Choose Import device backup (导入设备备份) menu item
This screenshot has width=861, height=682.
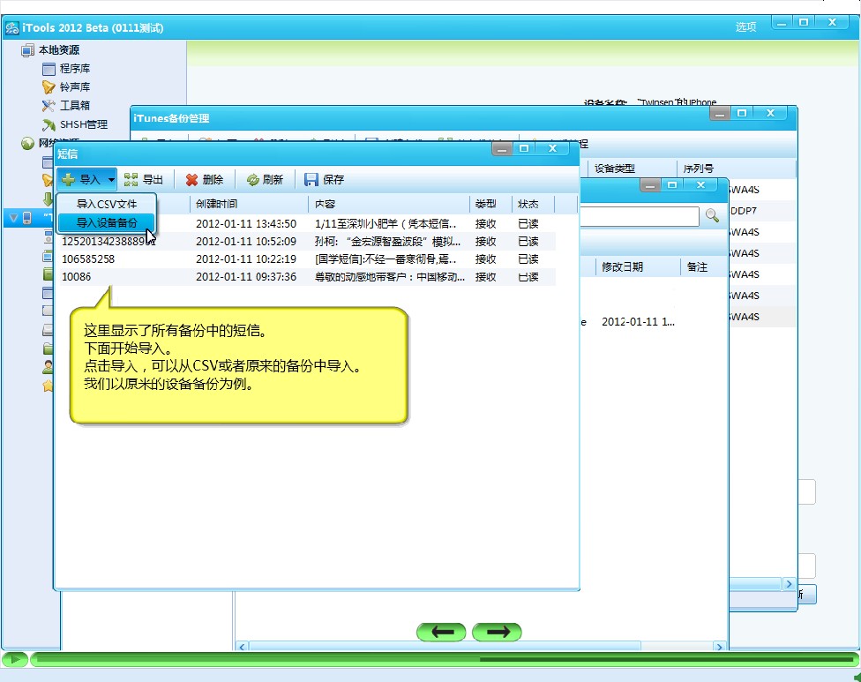point(106,222)
